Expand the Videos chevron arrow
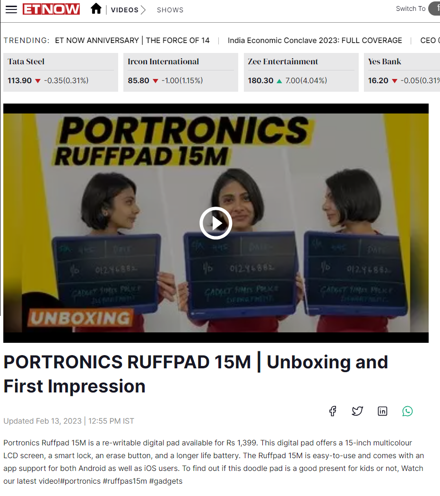Image resolution: width=440 pixels, height=496 pixels. 143,10
